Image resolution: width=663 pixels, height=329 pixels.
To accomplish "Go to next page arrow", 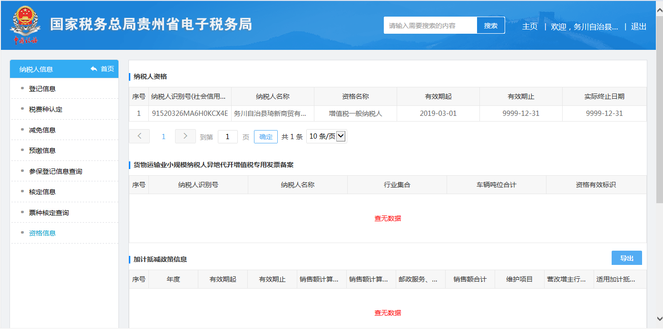I will pos(185,136).
